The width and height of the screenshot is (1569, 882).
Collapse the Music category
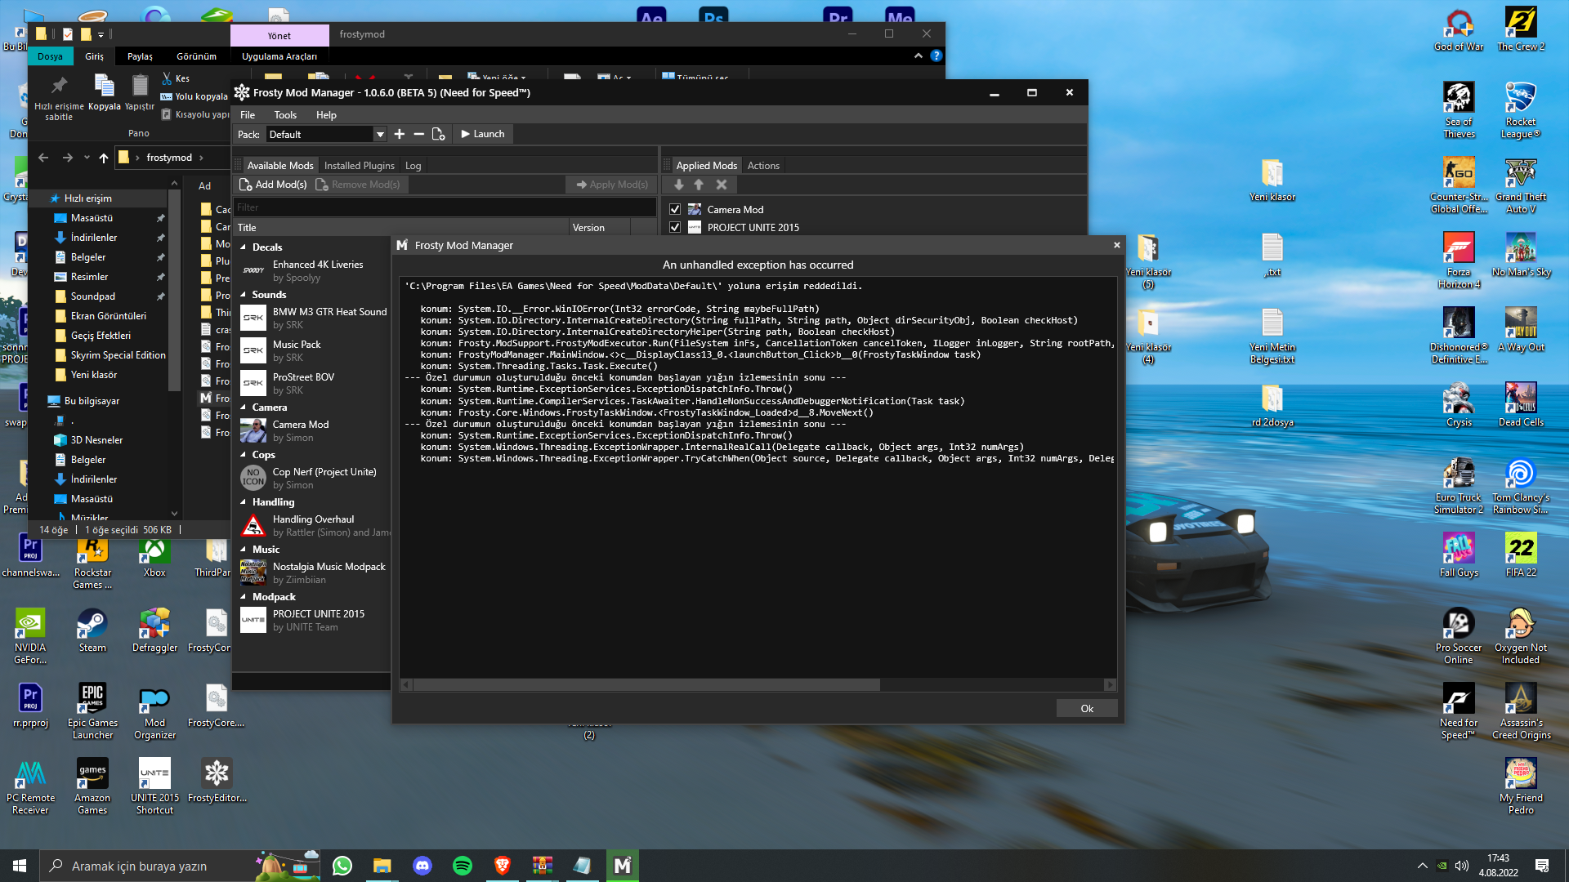(244, 550)
